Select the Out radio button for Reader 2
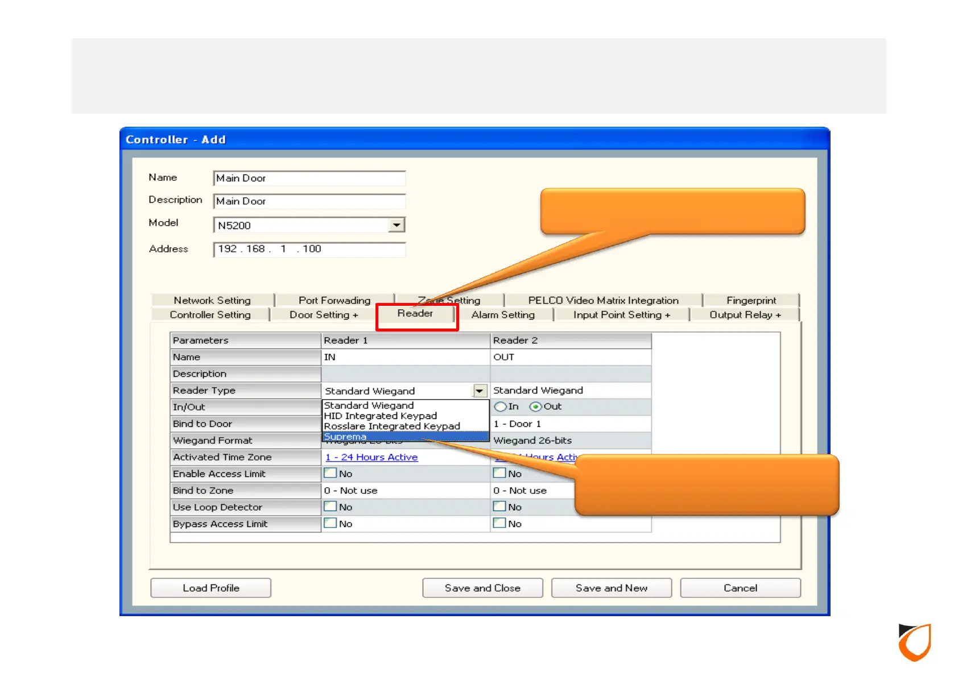 535,406
